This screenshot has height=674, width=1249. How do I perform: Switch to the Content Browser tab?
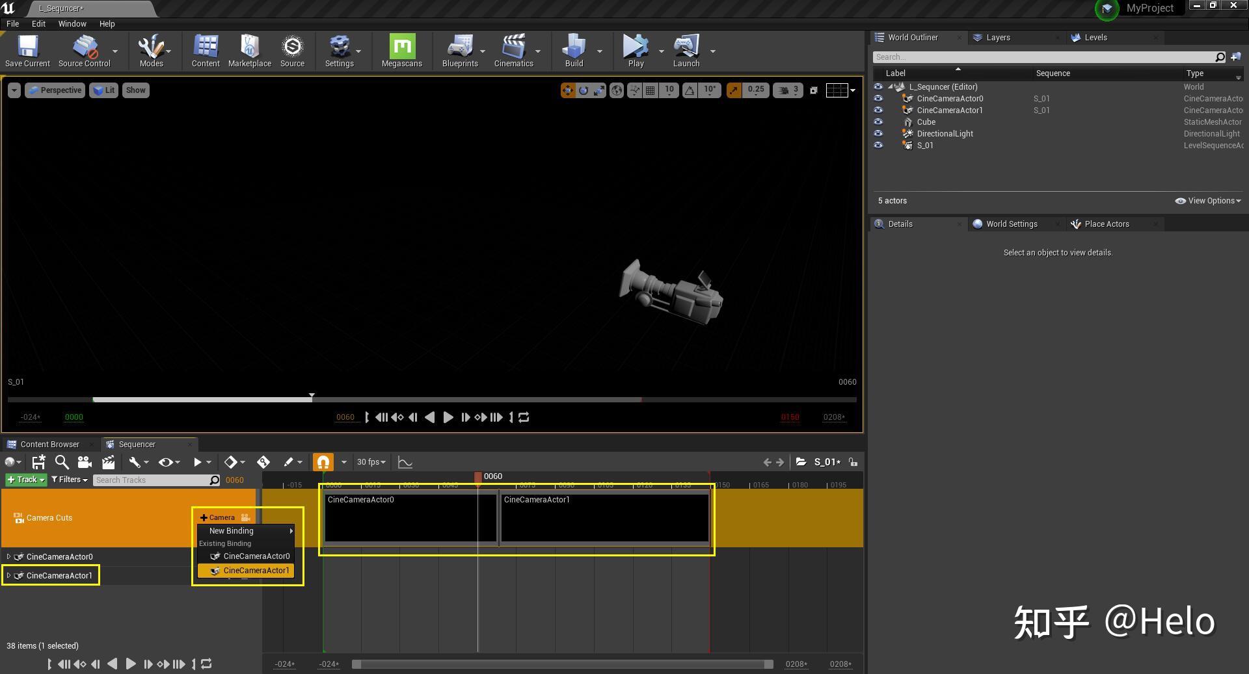(49, 444)
